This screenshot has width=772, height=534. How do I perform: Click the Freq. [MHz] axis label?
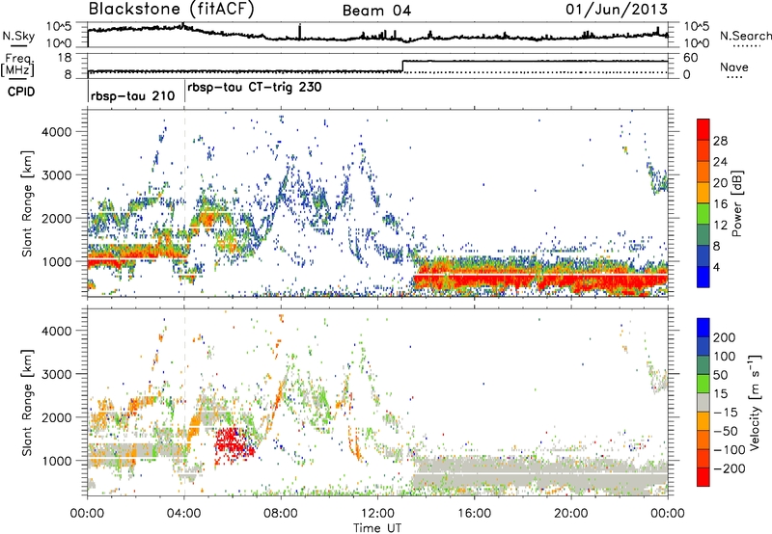pyautogui.click(x=18, y=65)
